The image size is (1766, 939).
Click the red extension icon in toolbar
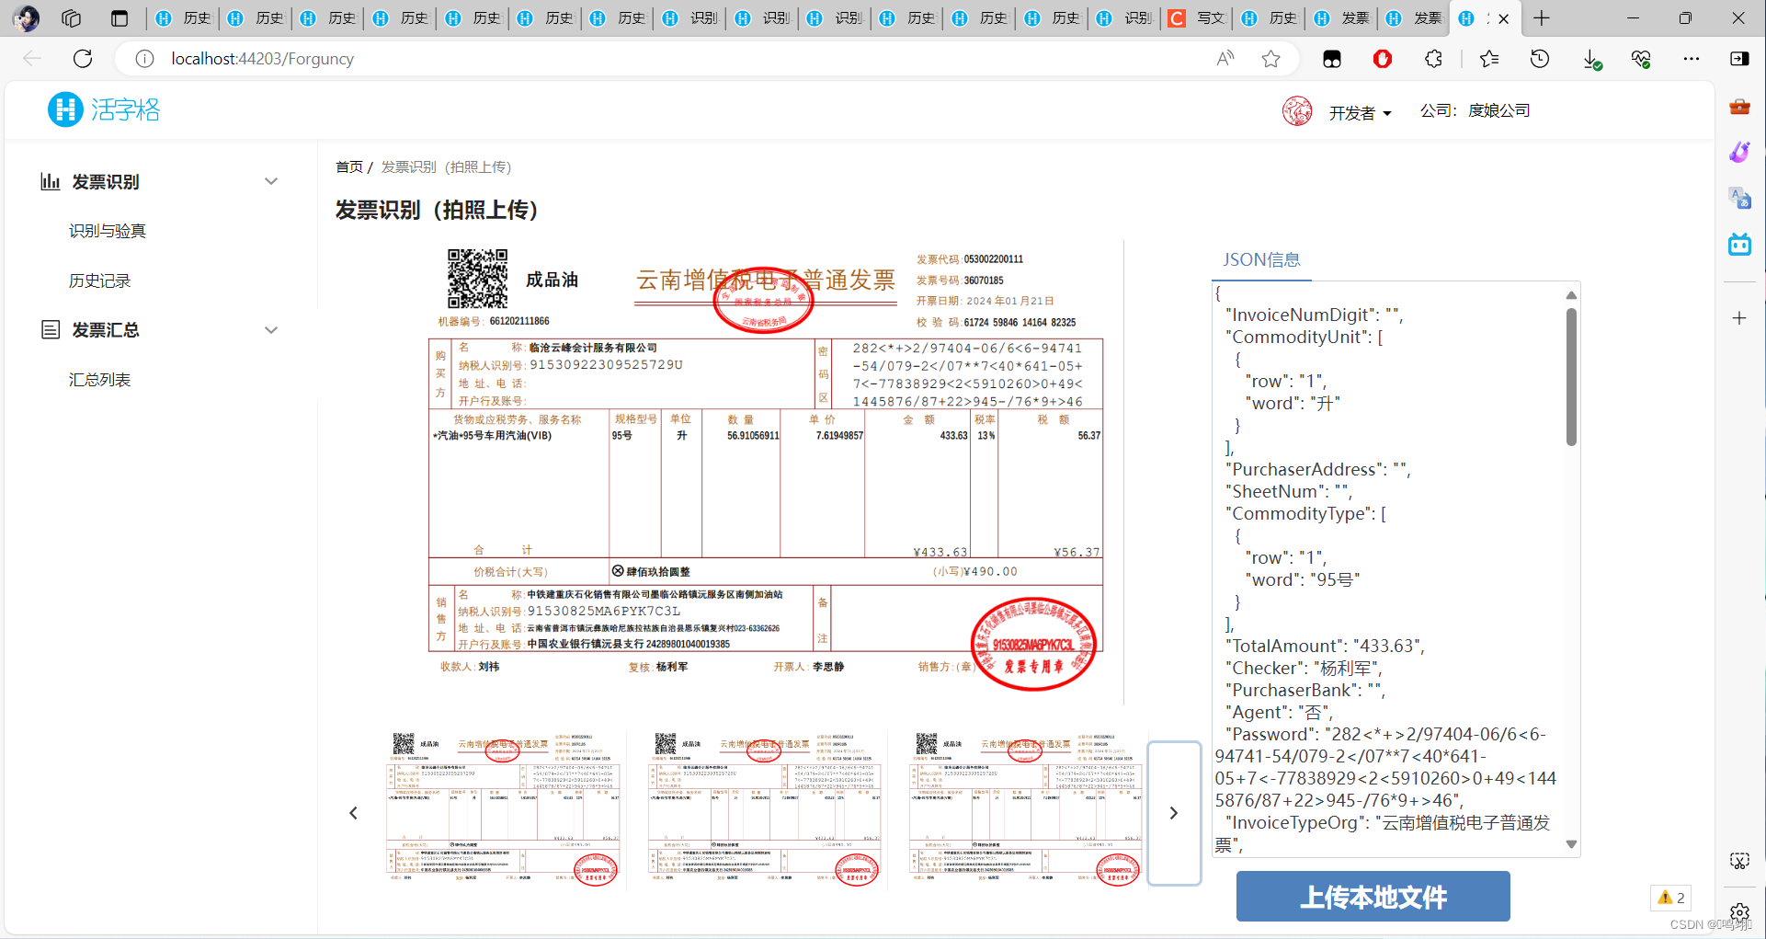point(1382,59)
